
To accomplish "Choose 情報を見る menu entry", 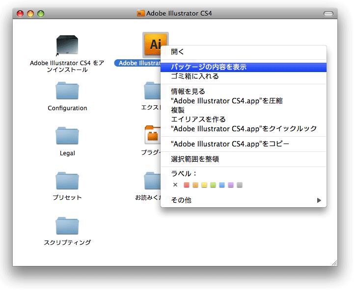I will coord(244,92).
